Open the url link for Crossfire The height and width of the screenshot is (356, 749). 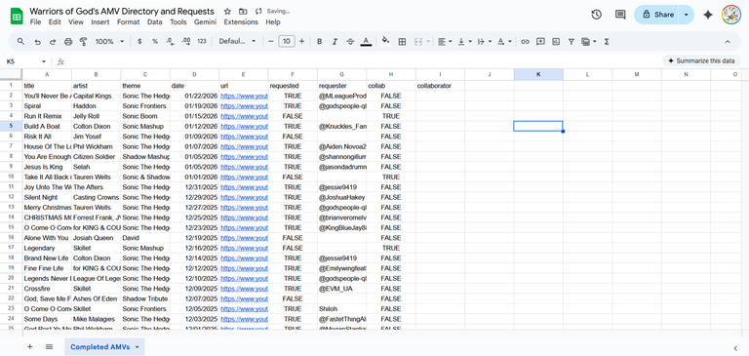click(244, 289)
